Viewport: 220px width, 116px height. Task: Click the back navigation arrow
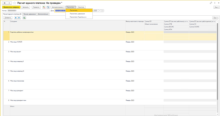(x=5, y=2)
